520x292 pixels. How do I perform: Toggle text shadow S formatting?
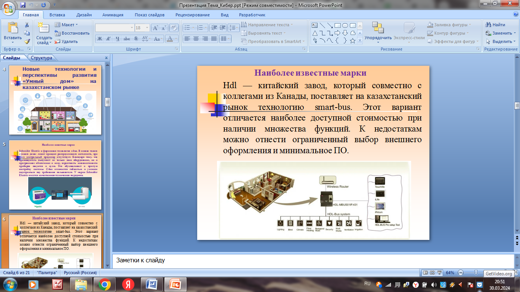click(136, 39)
